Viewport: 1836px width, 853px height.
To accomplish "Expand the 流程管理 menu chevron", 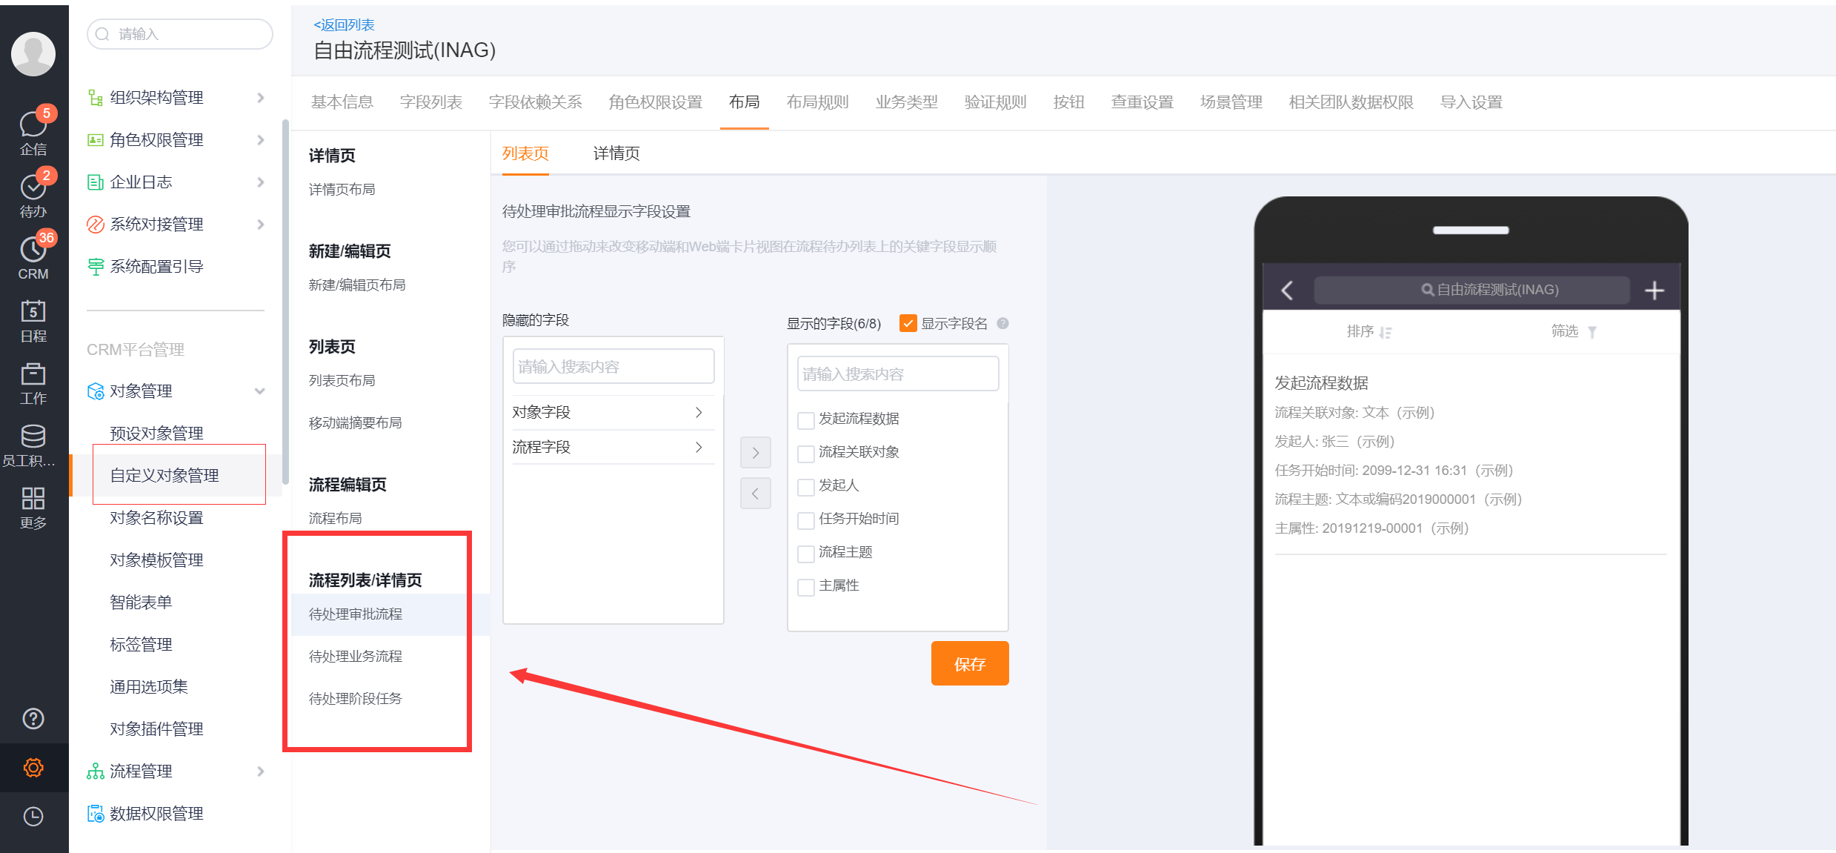I will pyautogui.click(x=260, y=771).
